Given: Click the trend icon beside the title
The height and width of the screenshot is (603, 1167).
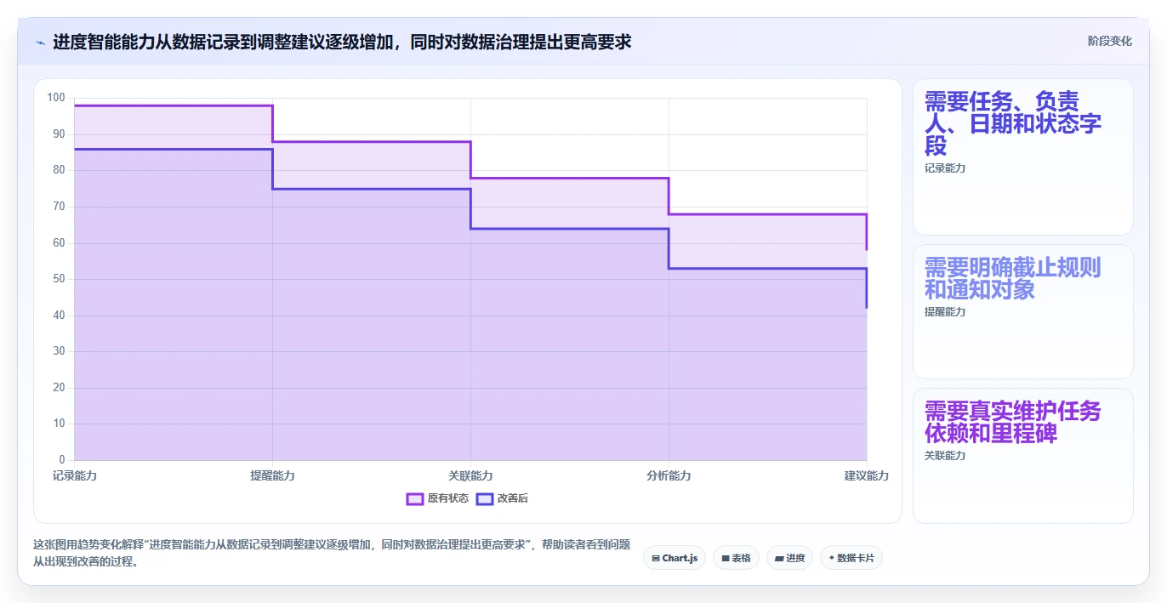Looking at the screenshot, I should 40,42.
